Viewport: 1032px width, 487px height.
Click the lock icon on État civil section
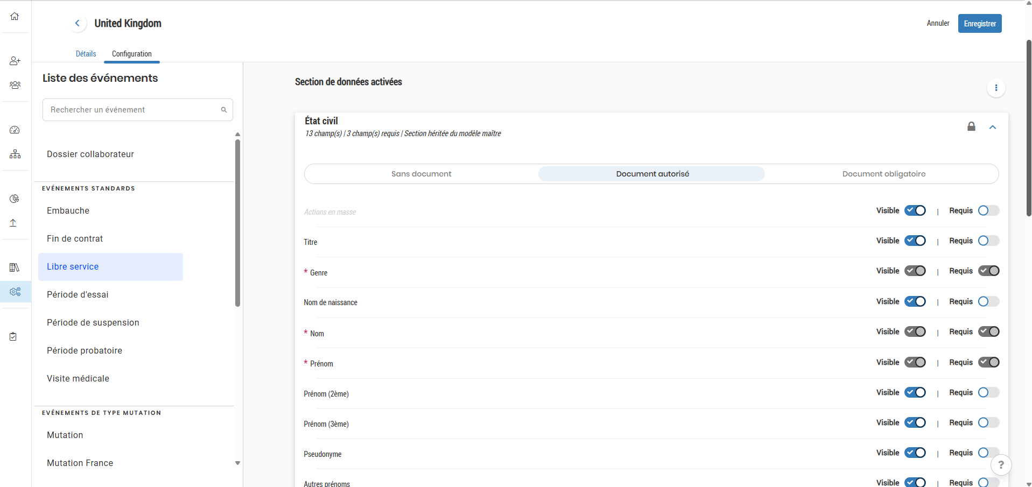972,126
